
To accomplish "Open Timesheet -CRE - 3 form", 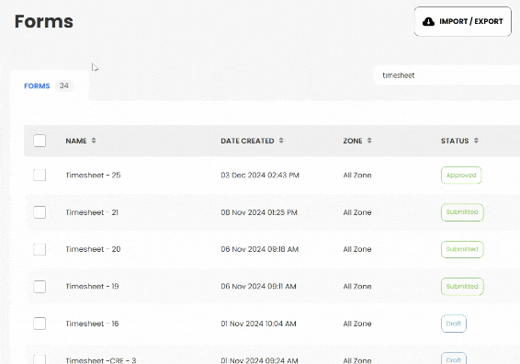I will [x=101, y=360].
